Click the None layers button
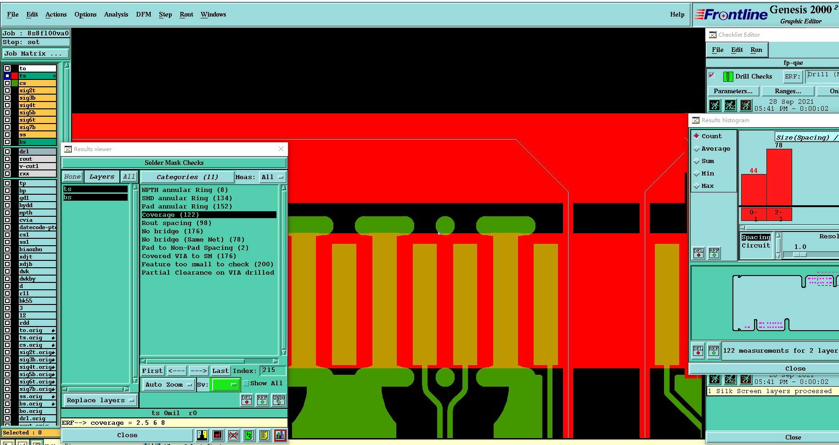This screenshot has height=445, width=839. [72, 177]
